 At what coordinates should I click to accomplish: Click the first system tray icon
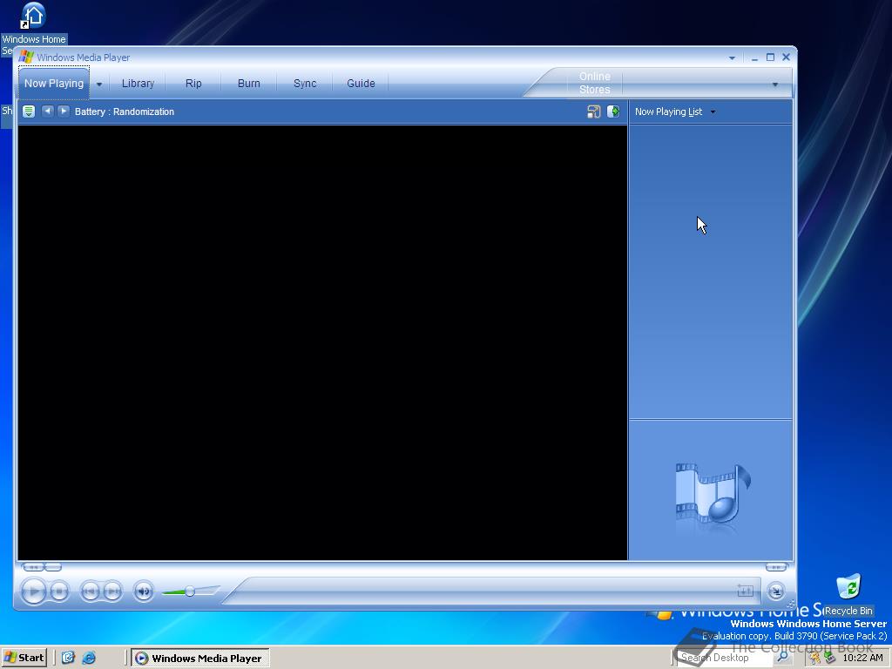click(815, 659)
